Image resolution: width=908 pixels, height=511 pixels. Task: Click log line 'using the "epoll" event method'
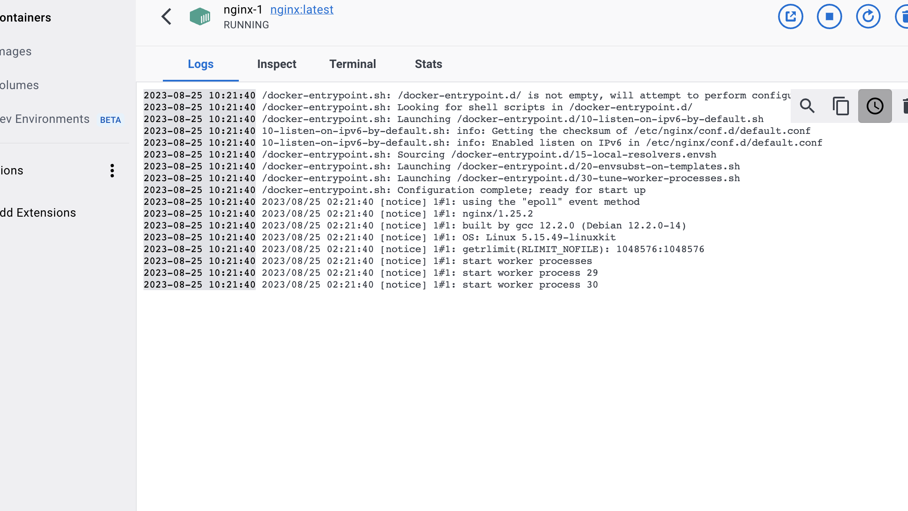pyautogui.click(x=392, y=202)
